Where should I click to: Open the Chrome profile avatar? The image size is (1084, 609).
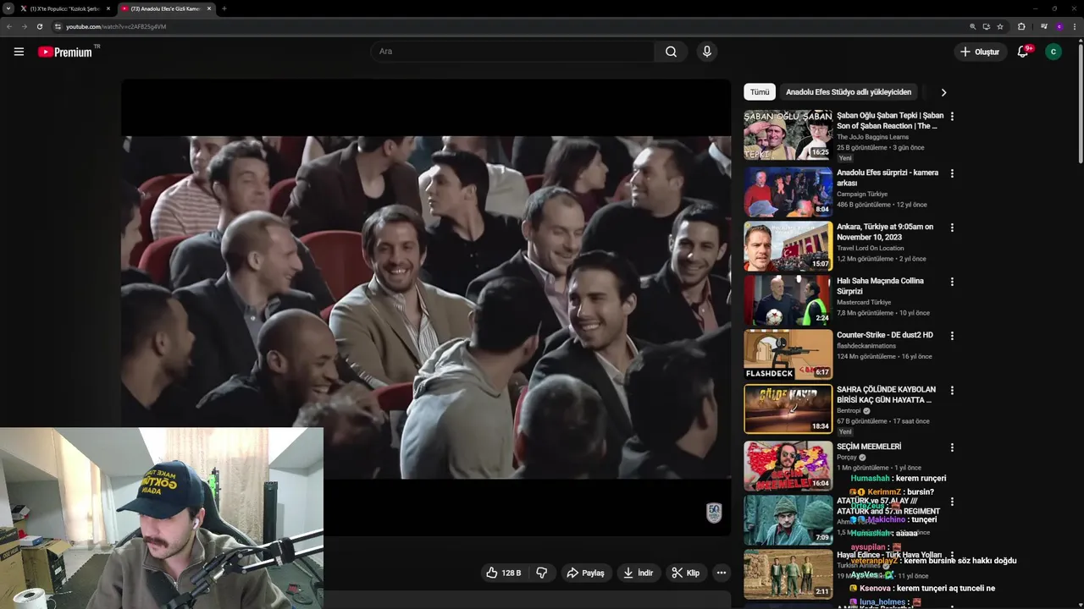tap(1059, 26)
